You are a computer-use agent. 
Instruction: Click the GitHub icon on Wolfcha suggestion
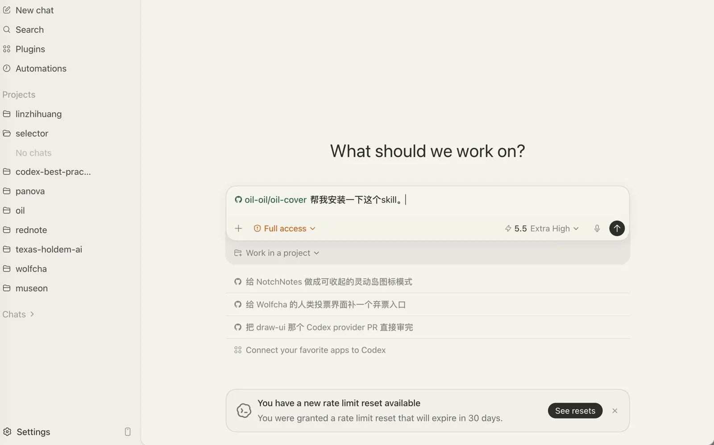point(238,305)
